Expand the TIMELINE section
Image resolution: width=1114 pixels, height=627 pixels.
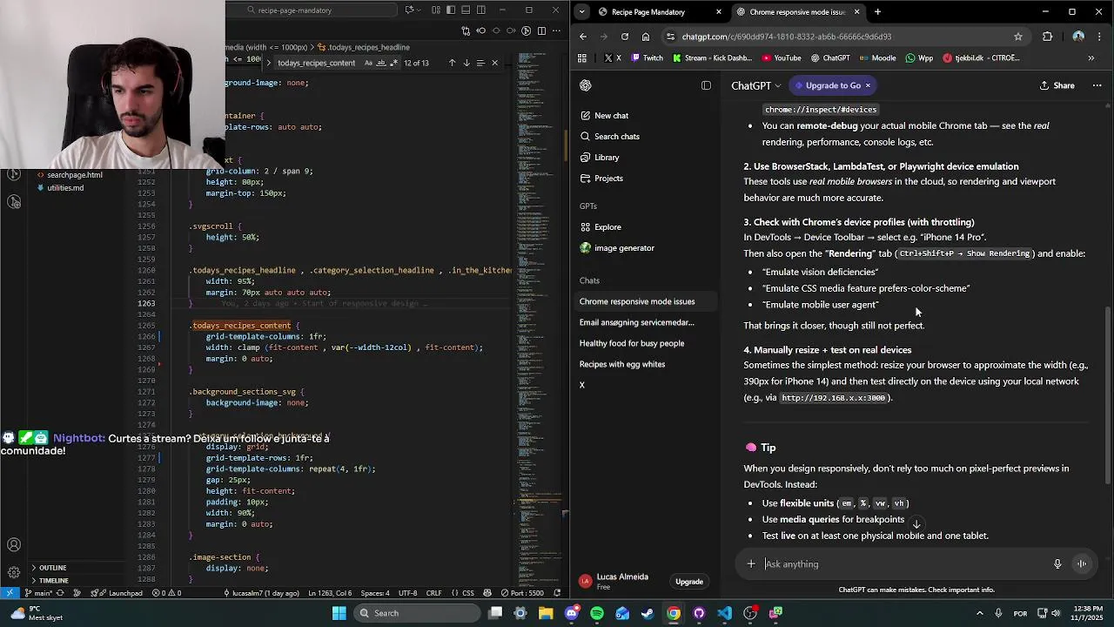click(x=53, y=580)
